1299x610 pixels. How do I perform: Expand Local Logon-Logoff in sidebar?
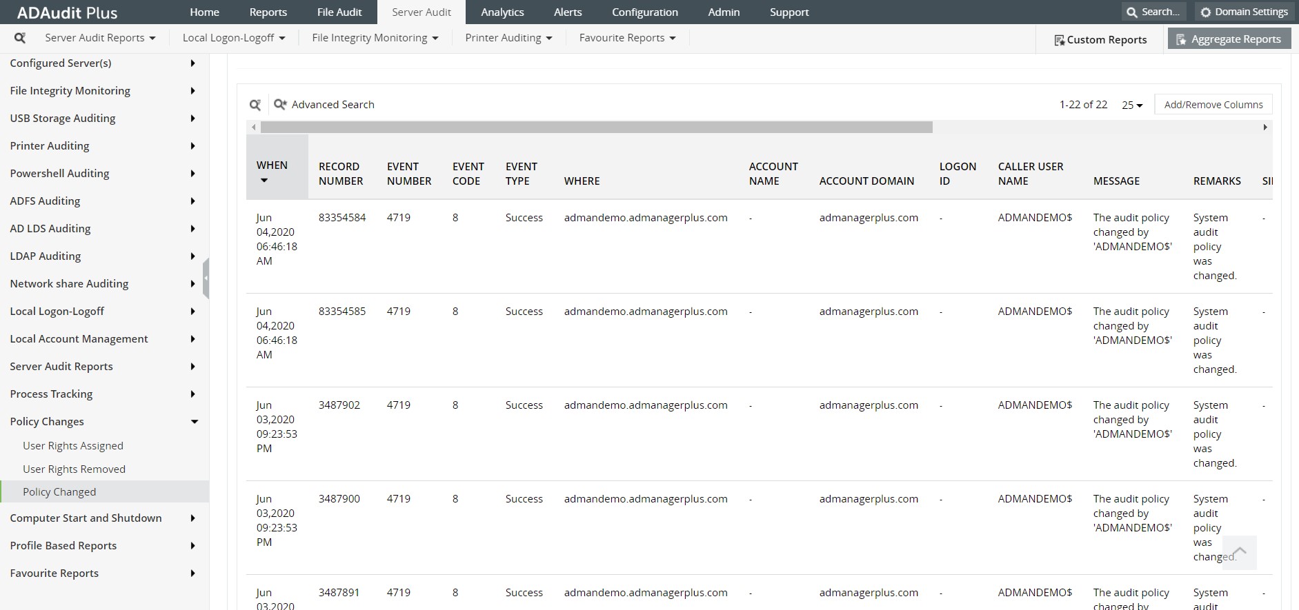[x=104, y=312]
